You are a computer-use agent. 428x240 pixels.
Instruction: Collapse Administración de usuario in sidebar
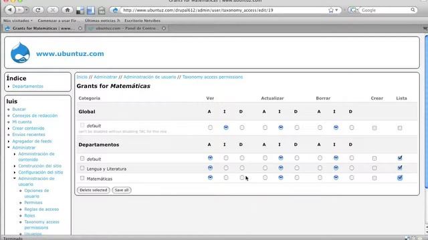pos(15,179)
